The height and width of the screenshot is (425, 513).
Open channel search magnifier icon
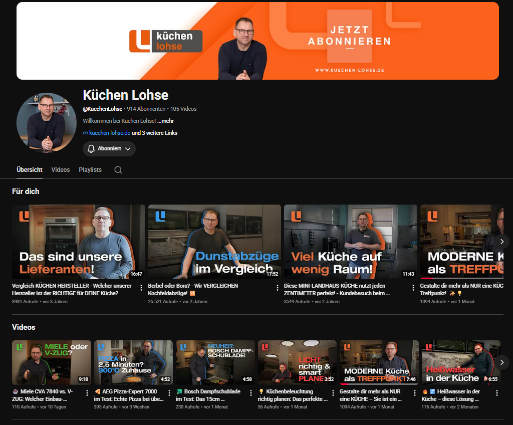pos(118,169)
